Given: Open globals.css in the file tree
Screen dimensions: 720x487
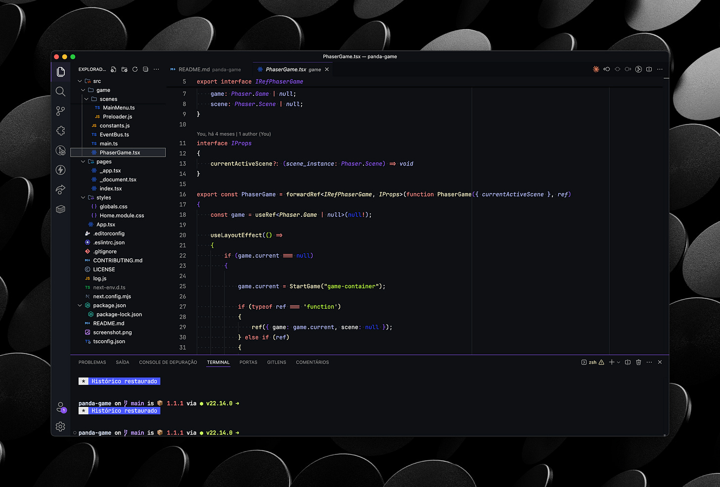Looking at the screenshot, I should click(114, 206).
